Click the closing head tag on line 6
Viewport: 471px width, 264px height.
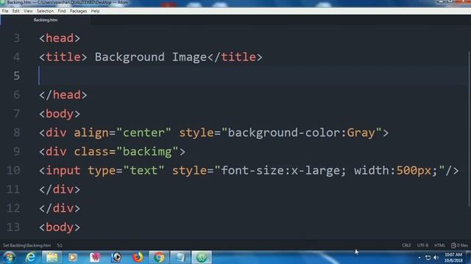pyautogui.click(x=63, y=95)
